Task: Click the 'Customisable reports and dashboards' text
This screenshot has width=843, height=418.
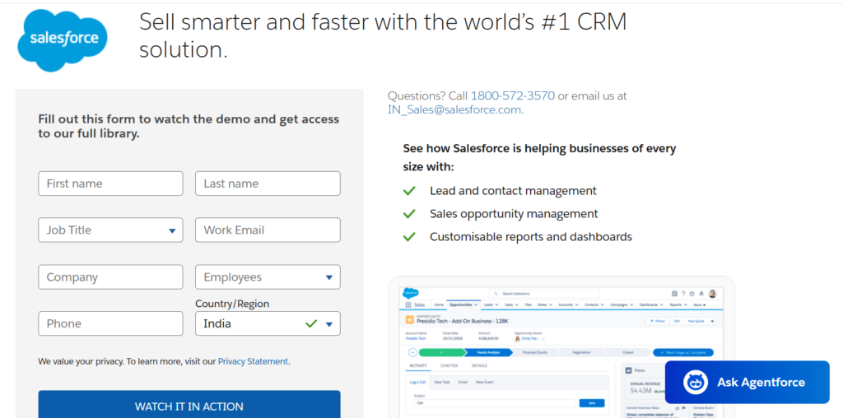Action: point(531,237)
